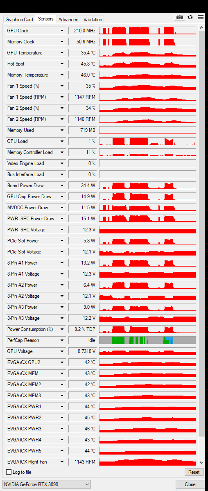The height and width of the screenshot is (491, 208).
Task: Expand the Memory Controller Load dropdown
Action: (62, 152)
